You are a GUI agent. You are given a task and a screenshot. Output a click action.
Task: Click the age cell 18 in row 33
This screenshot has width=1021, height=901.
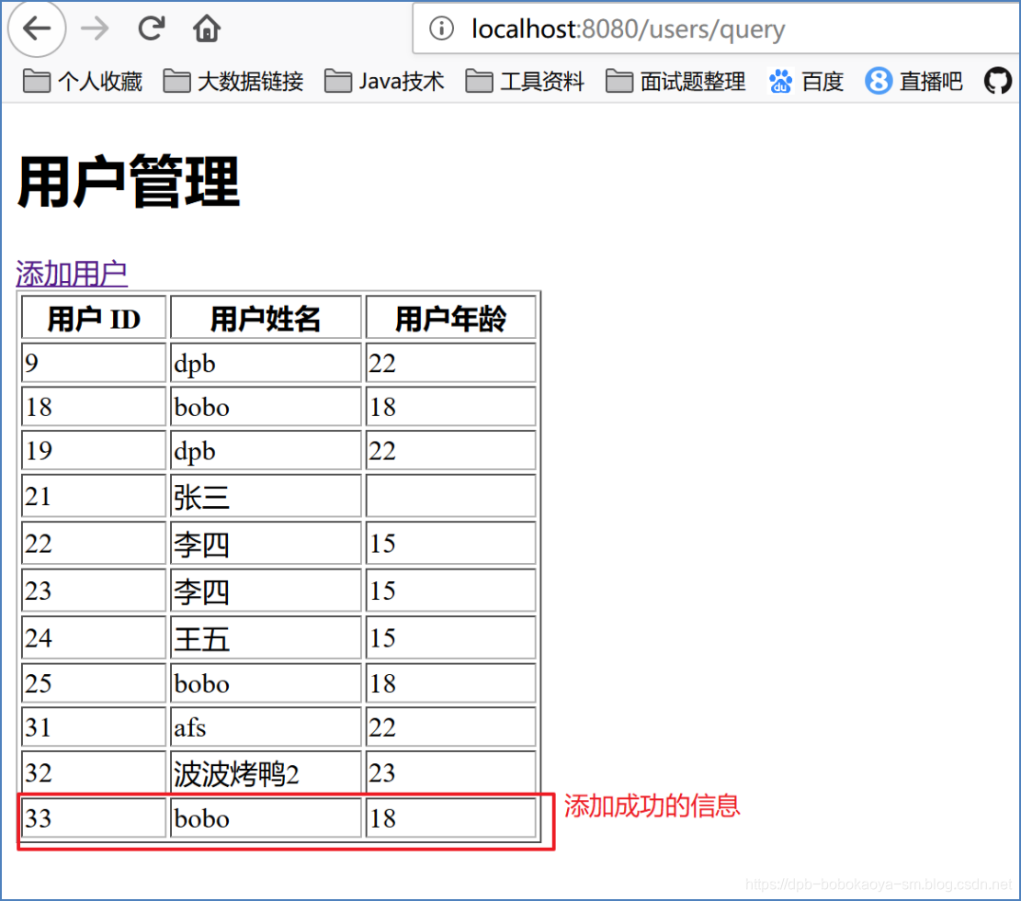click(x=450, y=817)
